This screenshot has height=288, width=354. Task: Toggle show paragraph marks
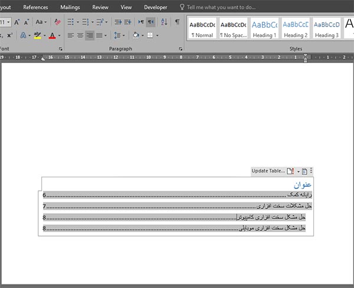point(178,22)
